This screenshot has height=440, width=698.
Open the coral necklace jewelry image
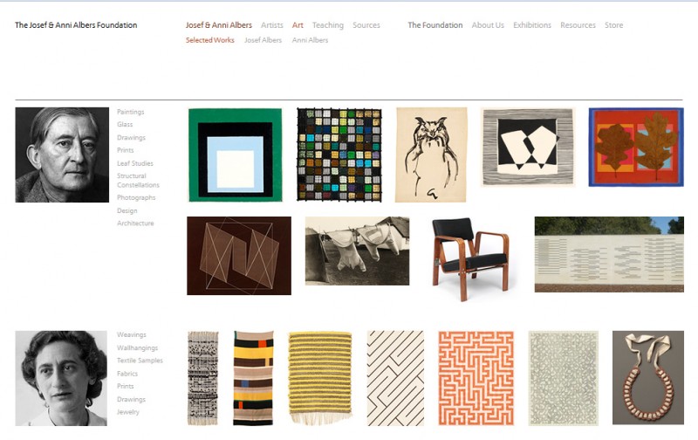pos(647,377)
